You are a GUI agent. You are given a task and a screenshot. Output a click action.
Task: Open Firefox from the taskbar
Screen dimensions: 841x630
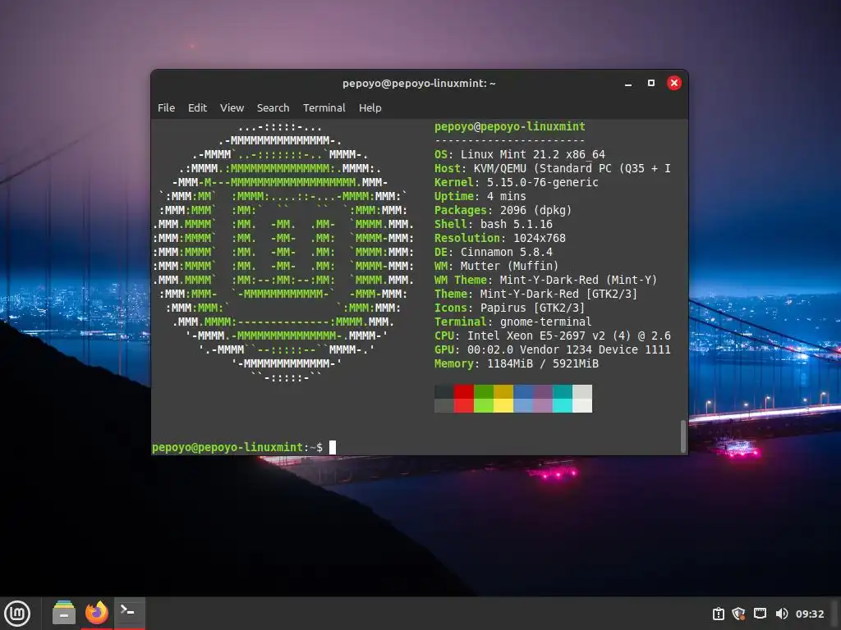[97, 612]
